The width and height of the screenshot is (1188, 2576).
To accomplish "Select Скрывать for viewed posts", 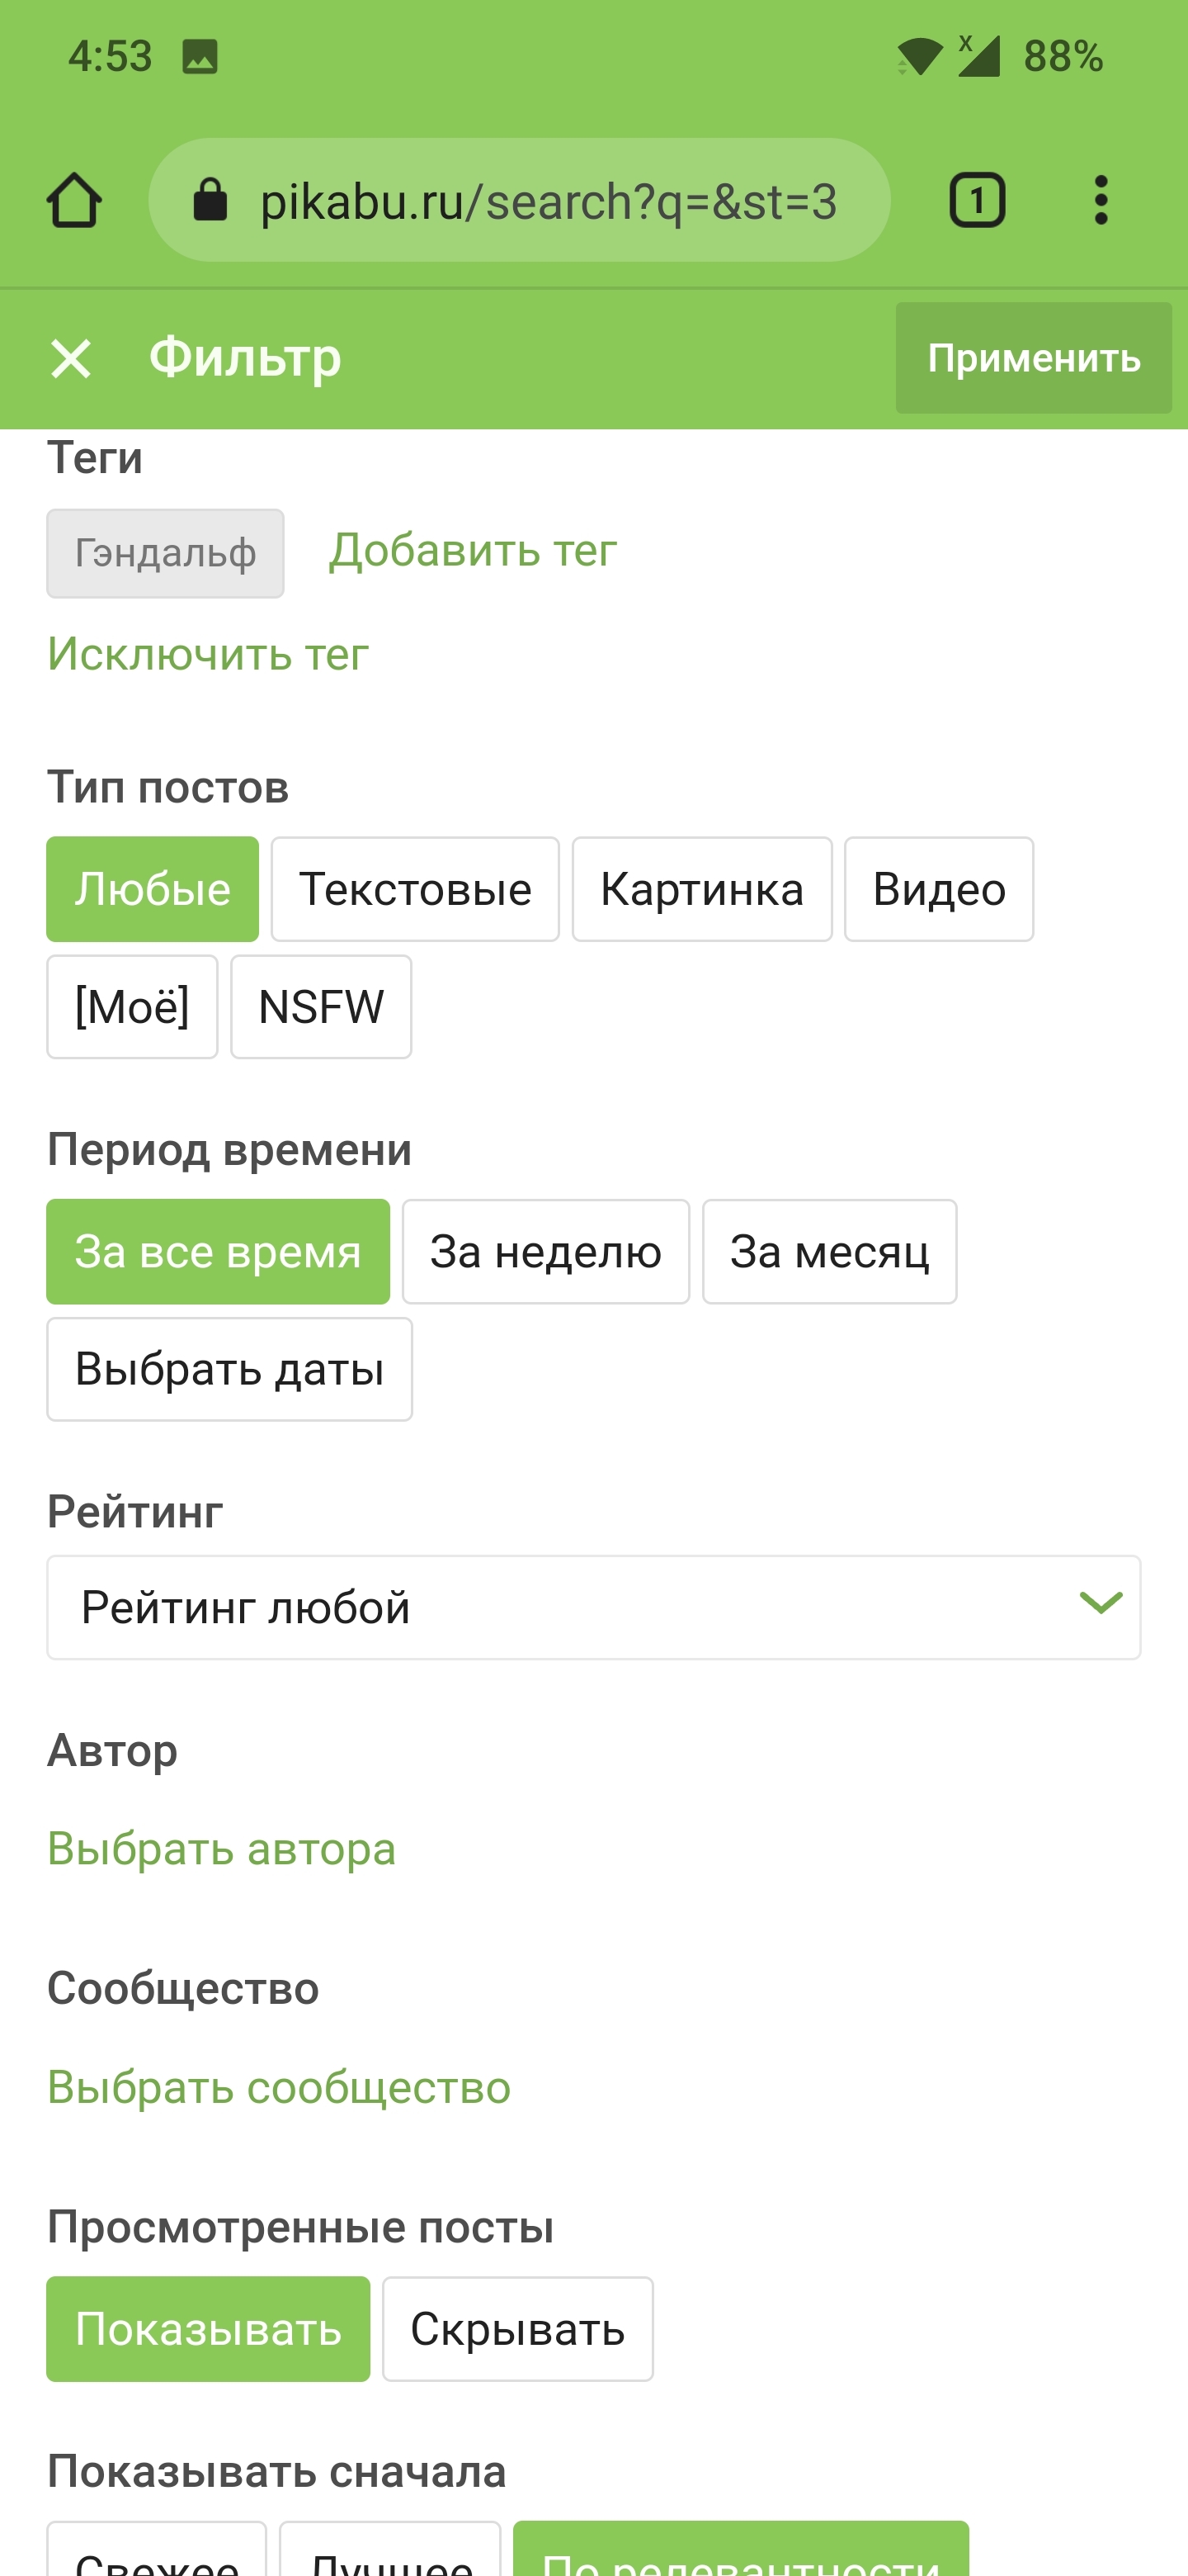I will coord(517,2329).
